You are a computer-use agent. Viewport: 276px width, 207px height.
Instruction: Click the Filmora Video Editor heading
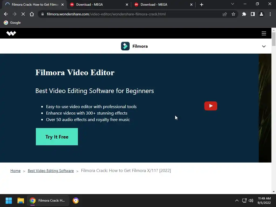(x=75, y=73)
